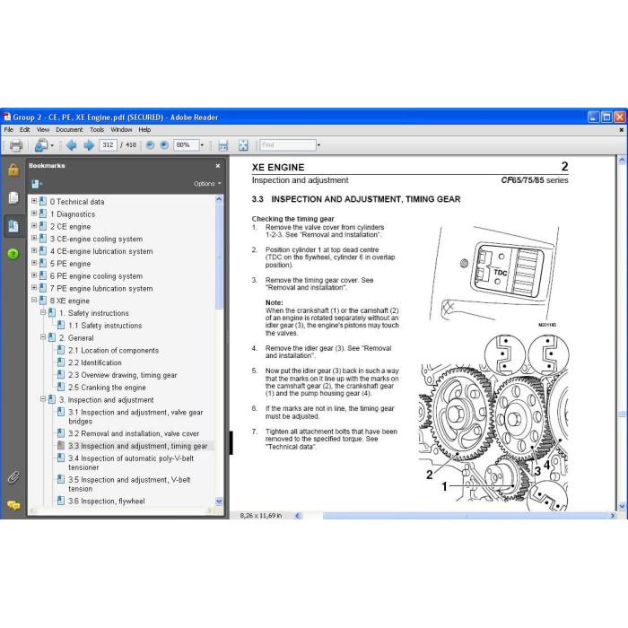This screenshot has height=628, width=628.
Task: Click document horizontal scroll left arrow
Action: pyautogui.click(x=298, y=516)
